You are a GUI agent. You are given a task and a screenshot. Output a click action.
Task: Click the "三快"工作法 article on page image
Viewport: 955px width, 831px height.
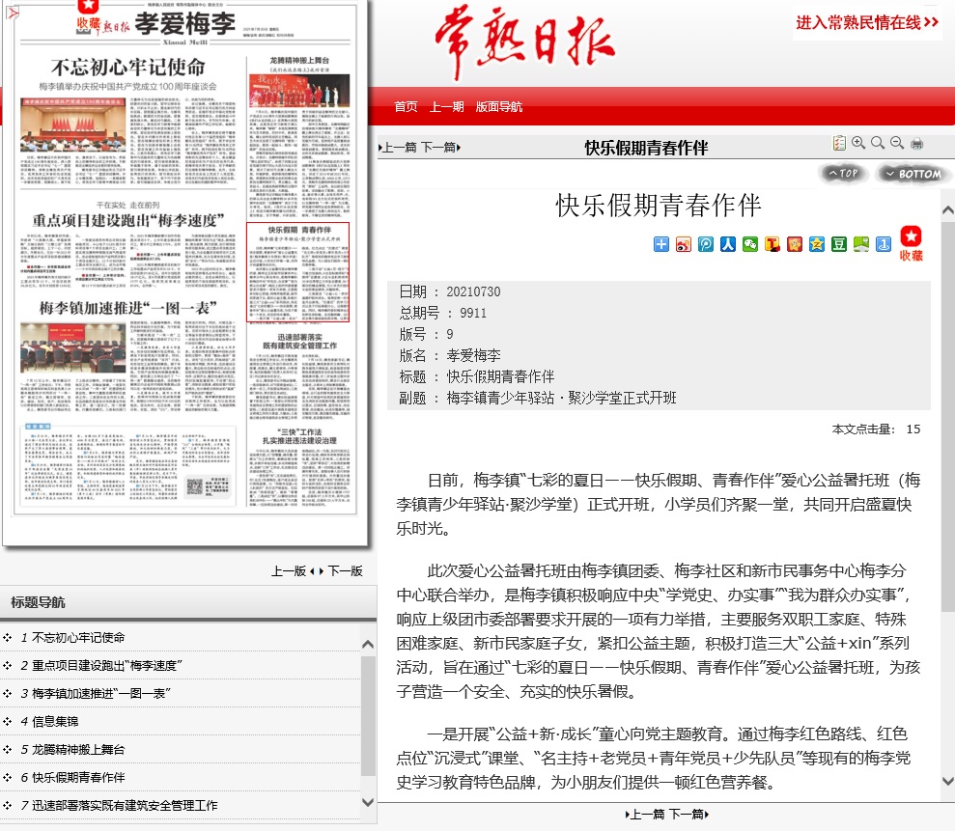tap(299, 467)
